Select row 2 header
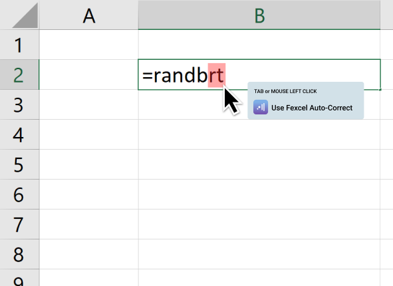 point(19,74)
